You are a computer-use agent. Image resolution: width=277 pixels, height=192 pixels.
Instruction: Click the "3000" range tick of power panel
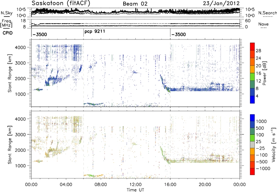click(x=20, y=63)
